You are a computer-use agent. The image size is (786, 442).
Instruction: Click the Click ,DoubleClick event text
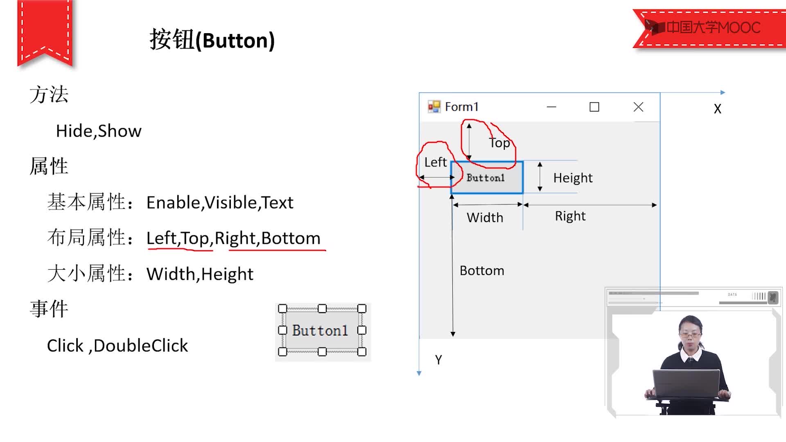117,345
